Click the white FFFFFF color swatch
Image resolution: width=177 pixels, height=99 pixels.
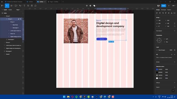click(157, 78)
